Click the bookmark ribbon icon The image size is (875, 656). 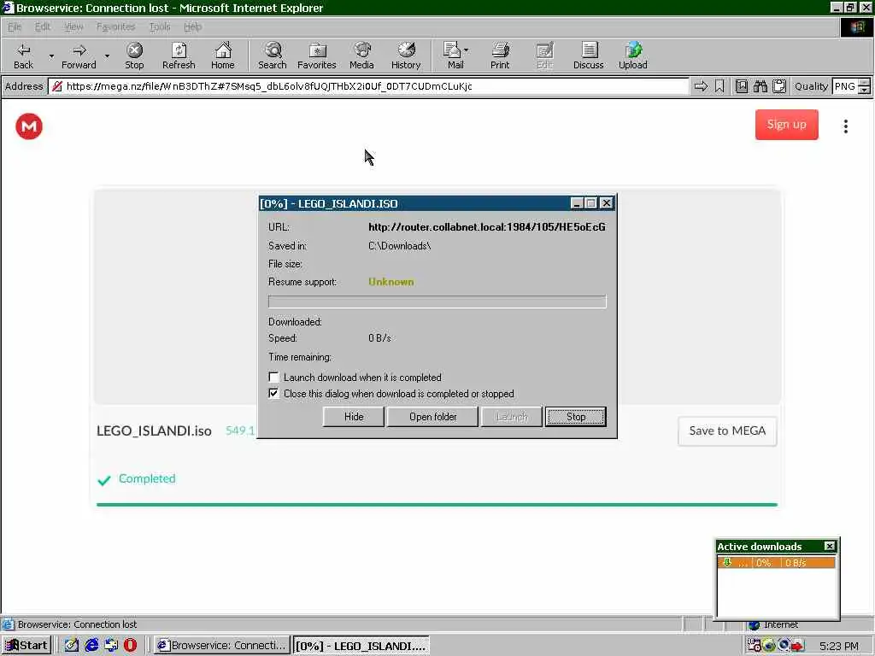pyautogui.click(x=719, y=86)
